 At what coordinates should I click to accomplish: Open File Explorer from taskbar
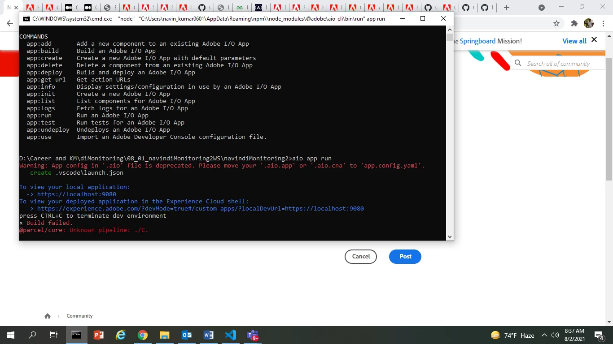point(165,335)
